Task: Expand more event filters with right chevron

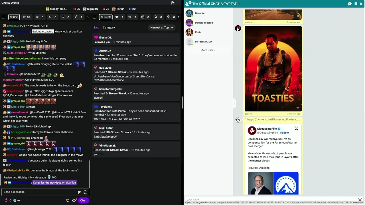Action: pos(179,17)
